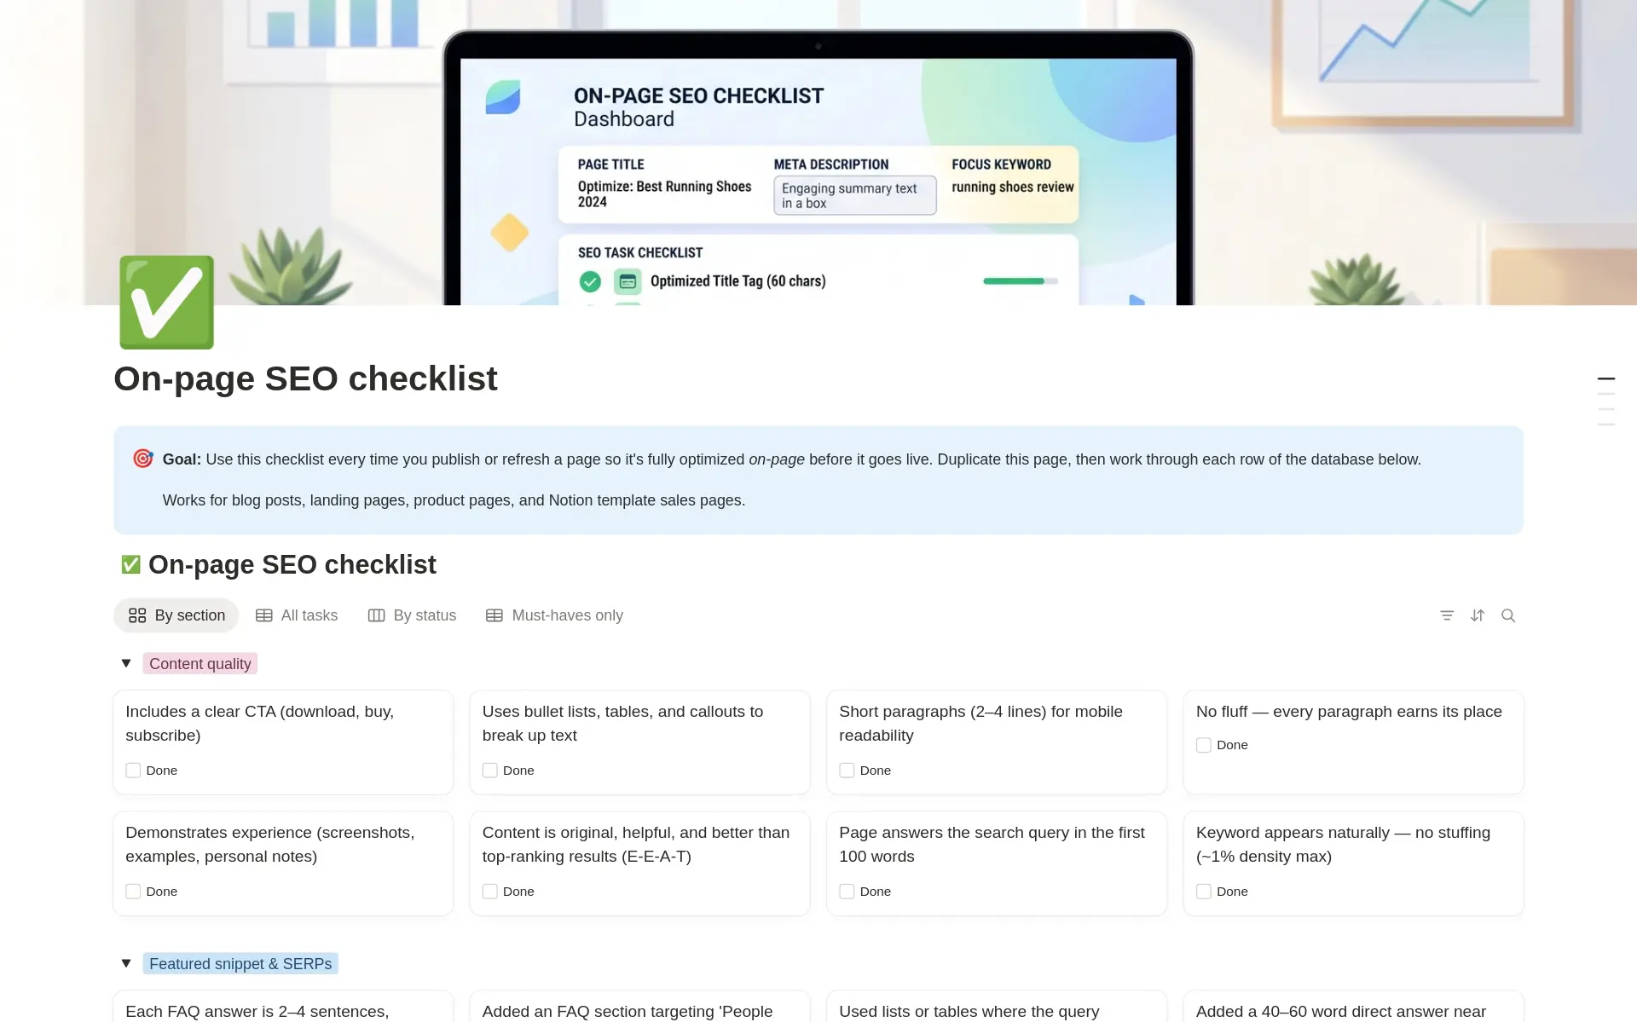Open card Added a 40–60 word direct answer
The width and height of the screenshot is (1637, 1022).
point(1353,1007)
